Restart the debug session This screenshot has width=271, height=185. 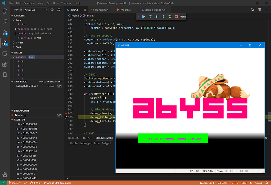click(170, 17)
